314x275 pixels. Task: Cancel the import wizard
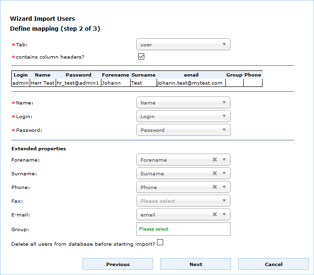[x=273, y=264]
